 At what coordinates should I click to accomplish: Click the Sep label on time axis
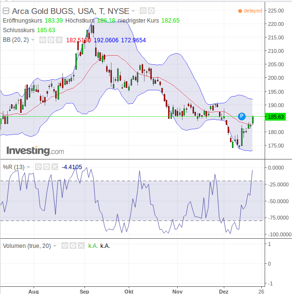tap(85, 292)
